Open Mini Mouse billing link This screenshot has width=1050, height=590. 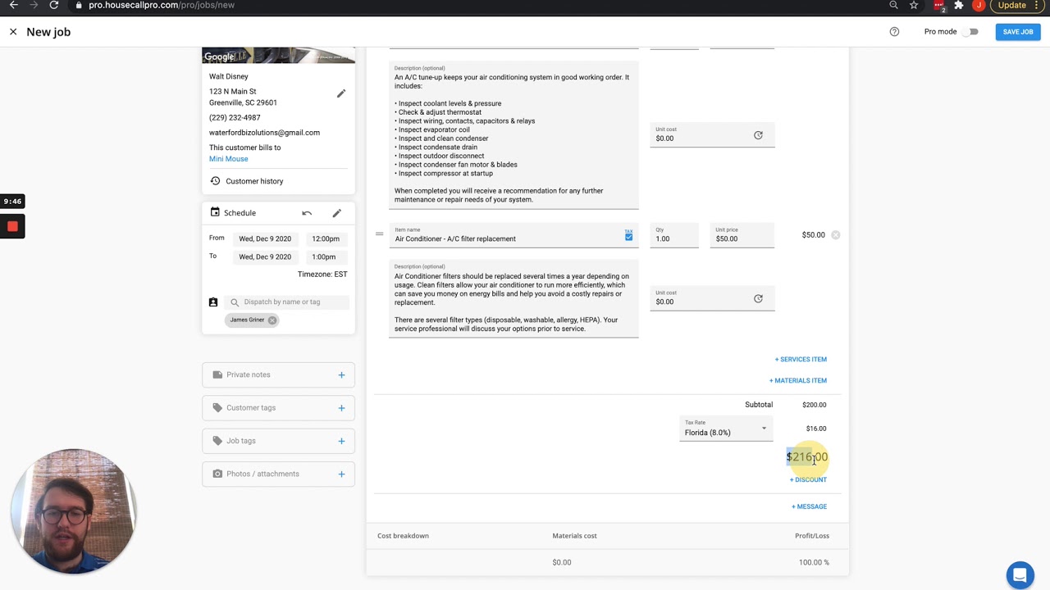[228, 159]
